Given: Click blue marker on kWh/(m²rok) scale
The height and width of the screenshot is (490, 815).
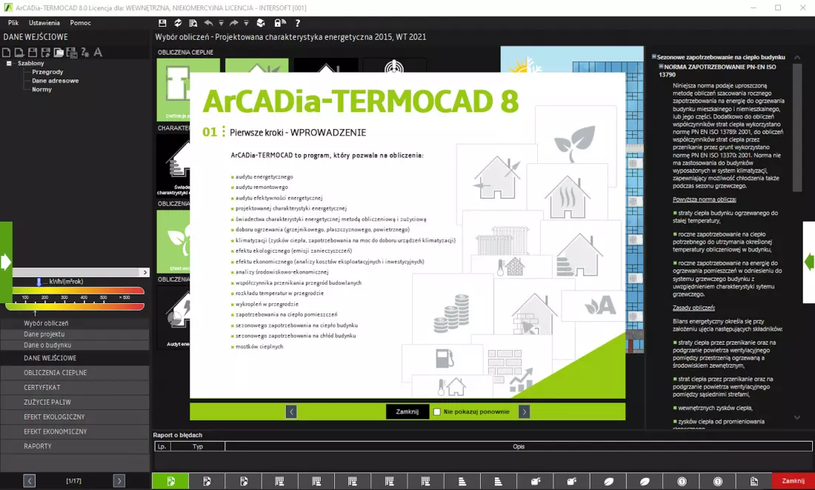Looking at the screenshot, I should [39, 282].
